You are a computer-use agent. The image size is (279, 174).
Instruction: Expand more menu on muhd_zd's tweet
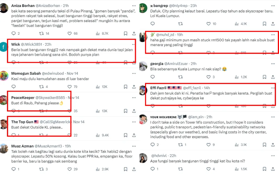(x=273, y=34)
